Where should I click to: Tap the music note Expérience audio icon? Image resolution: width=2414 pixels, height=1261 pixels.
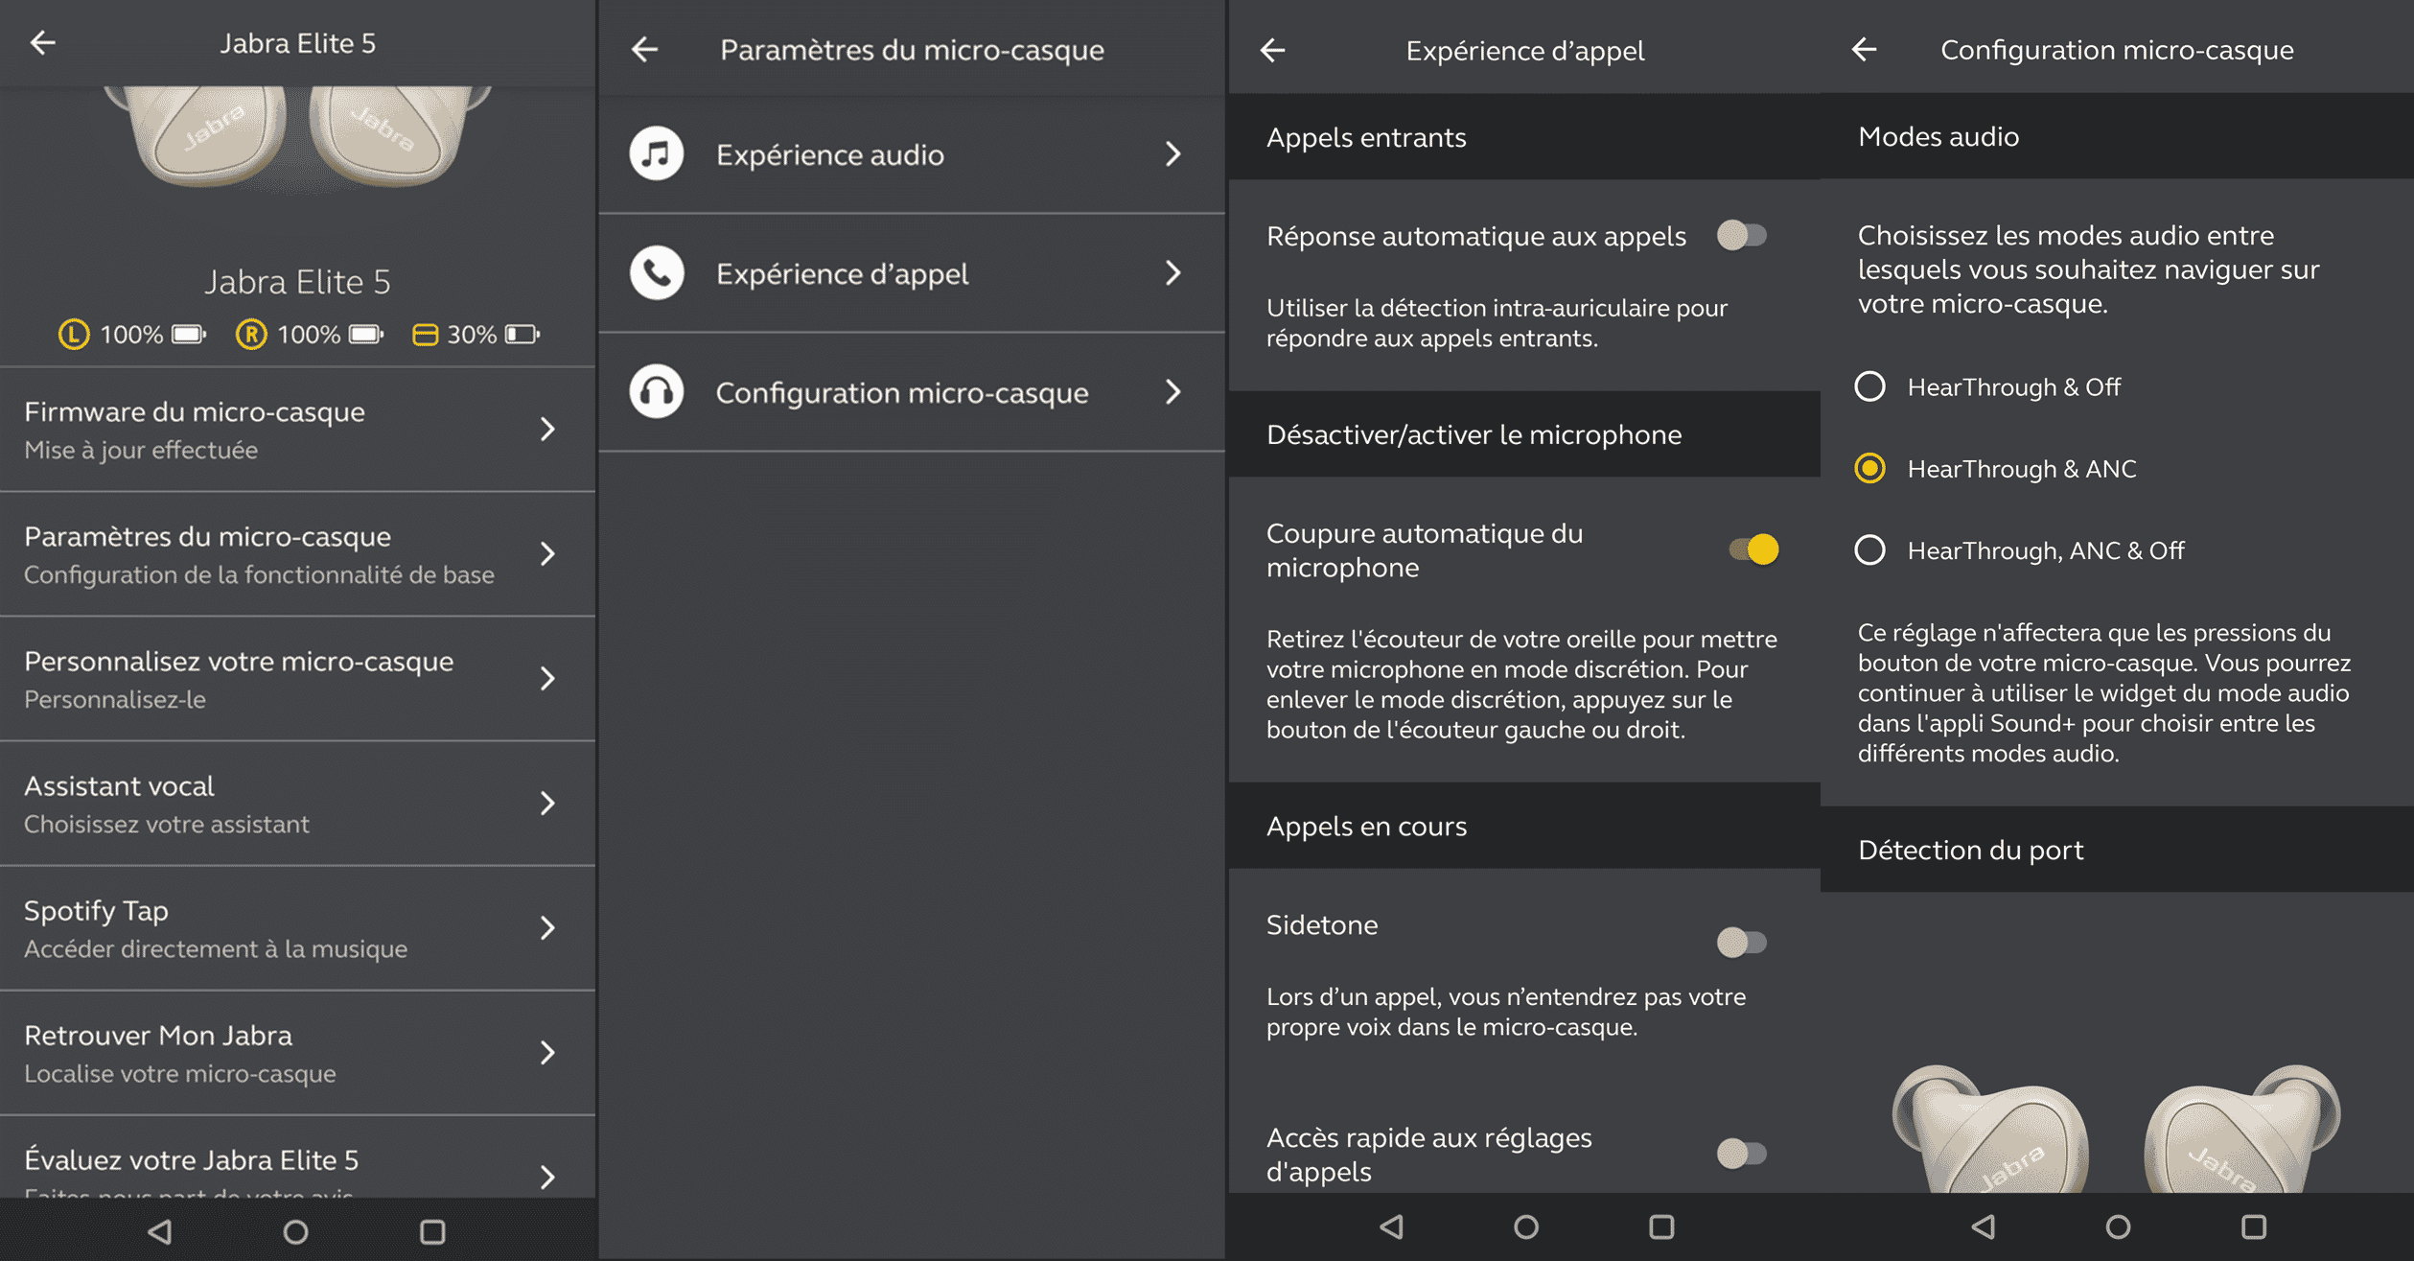point(657,154)
